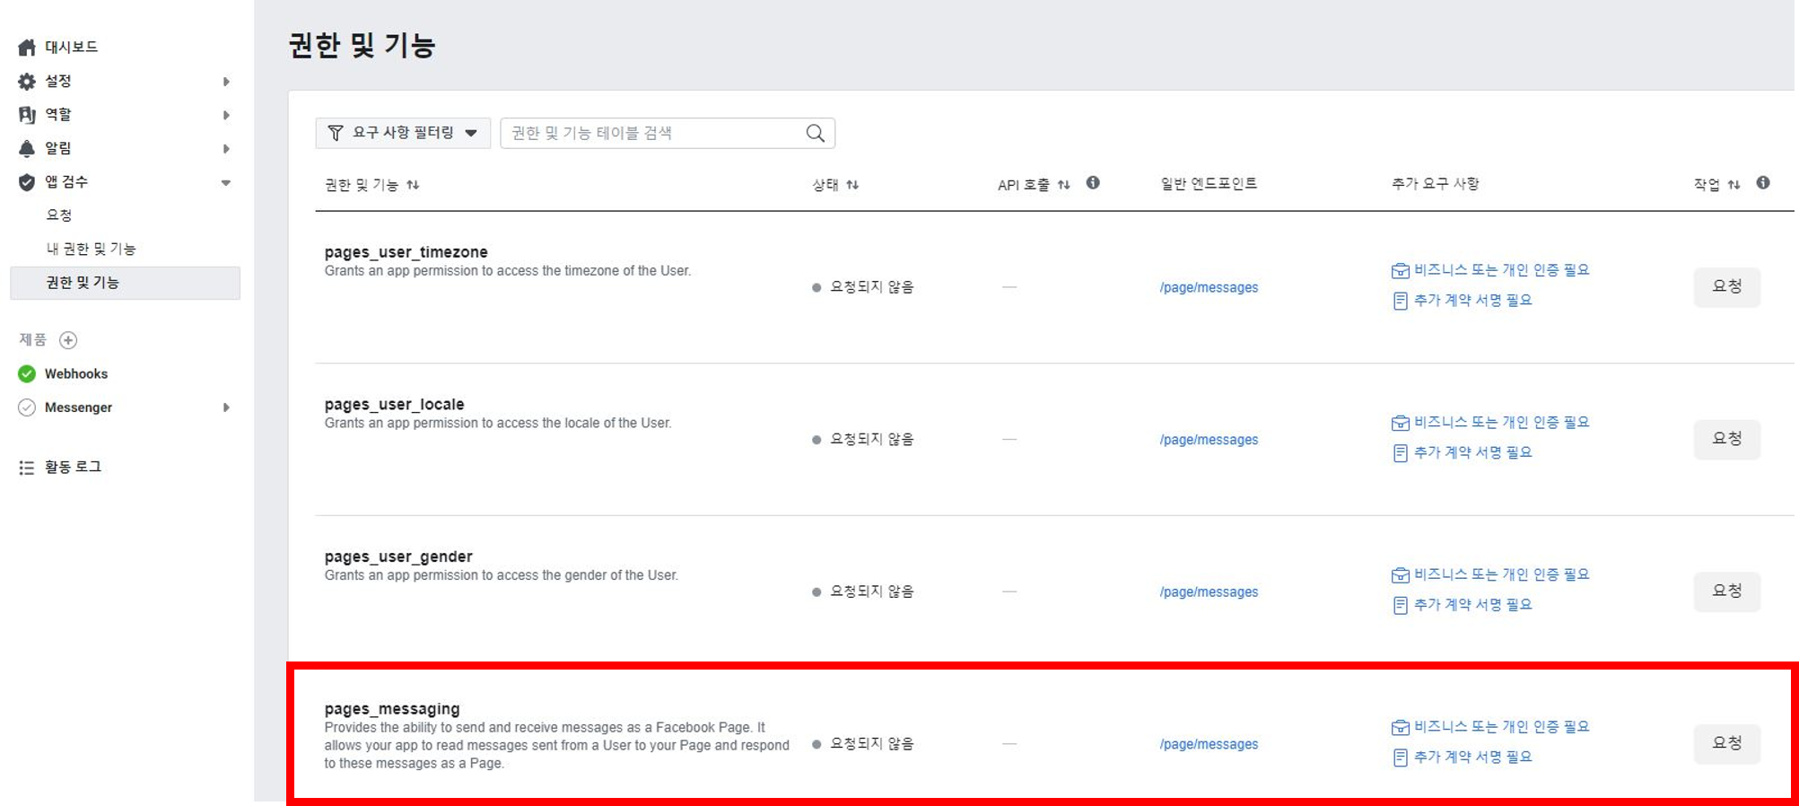Click 비즈니스 또는 개인 인증 필요 for pages_user_gender
Viewport: 1799px width, 806px height.
coord(1500,574)
